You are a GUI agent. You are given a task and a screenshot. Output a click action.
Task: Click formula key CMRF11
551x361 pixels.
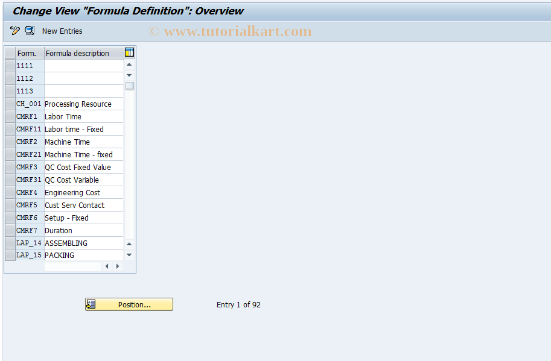pyautogui.click(x=30, y=129)
